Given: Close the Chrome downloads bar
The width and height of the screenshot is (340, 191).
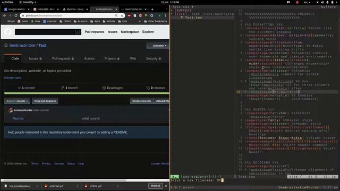Looking at the screenshot, I should pyautogui.click(x=166, y=186).
